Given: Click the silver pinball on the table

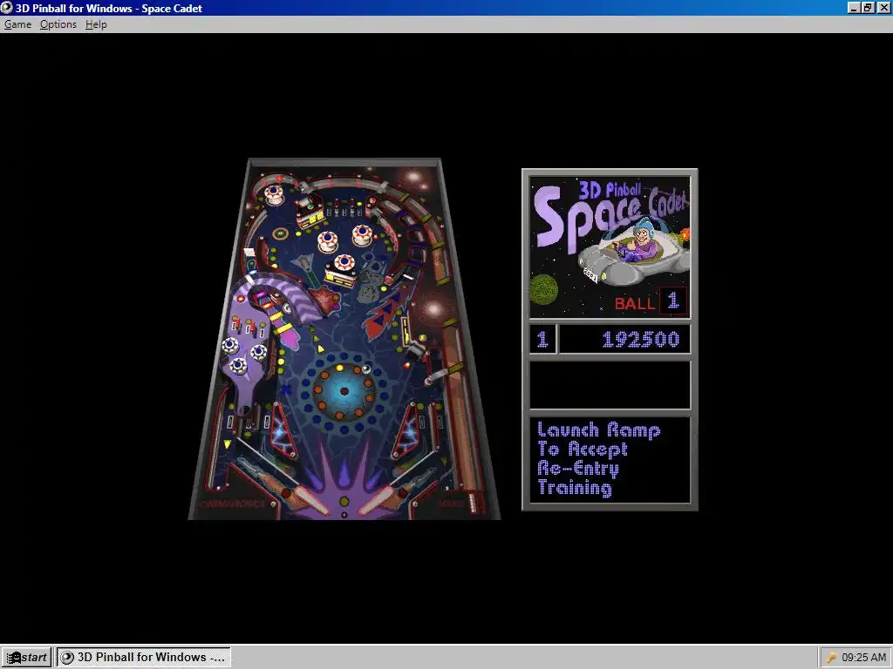Looking at the screenshot, I should click(x=366, y=369).
